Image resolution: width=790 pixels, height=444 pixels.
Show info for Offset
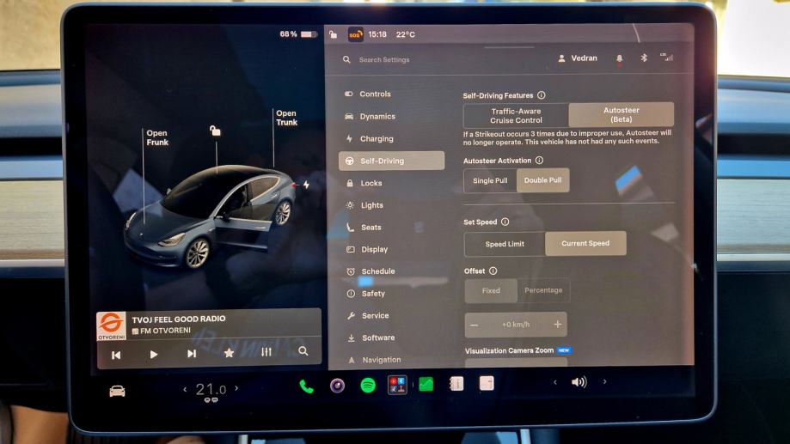493,271
